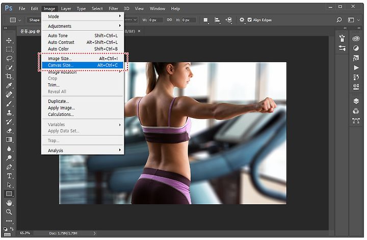Expand the status bar info arrow
Image resolution: width=367 pixels, height=240 pixels.
[x=94, y=233]
